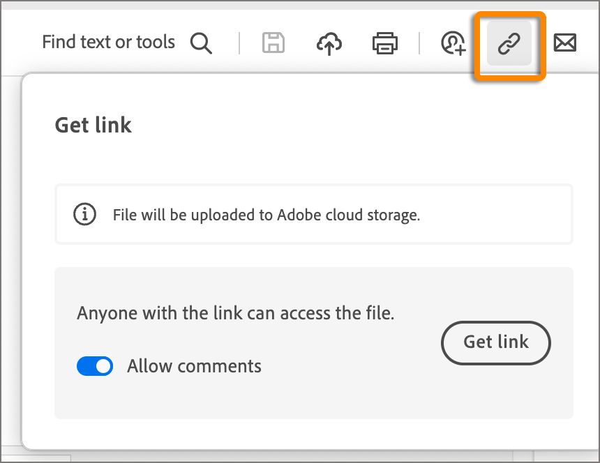Click the Adobe cloud storage upload notice text

coord(266,215)
